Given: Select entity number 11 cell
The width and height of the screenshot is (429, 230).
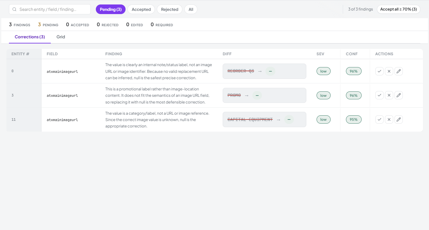Looking at the screenshot, I should pyautogui.click(x=24, y=119).
